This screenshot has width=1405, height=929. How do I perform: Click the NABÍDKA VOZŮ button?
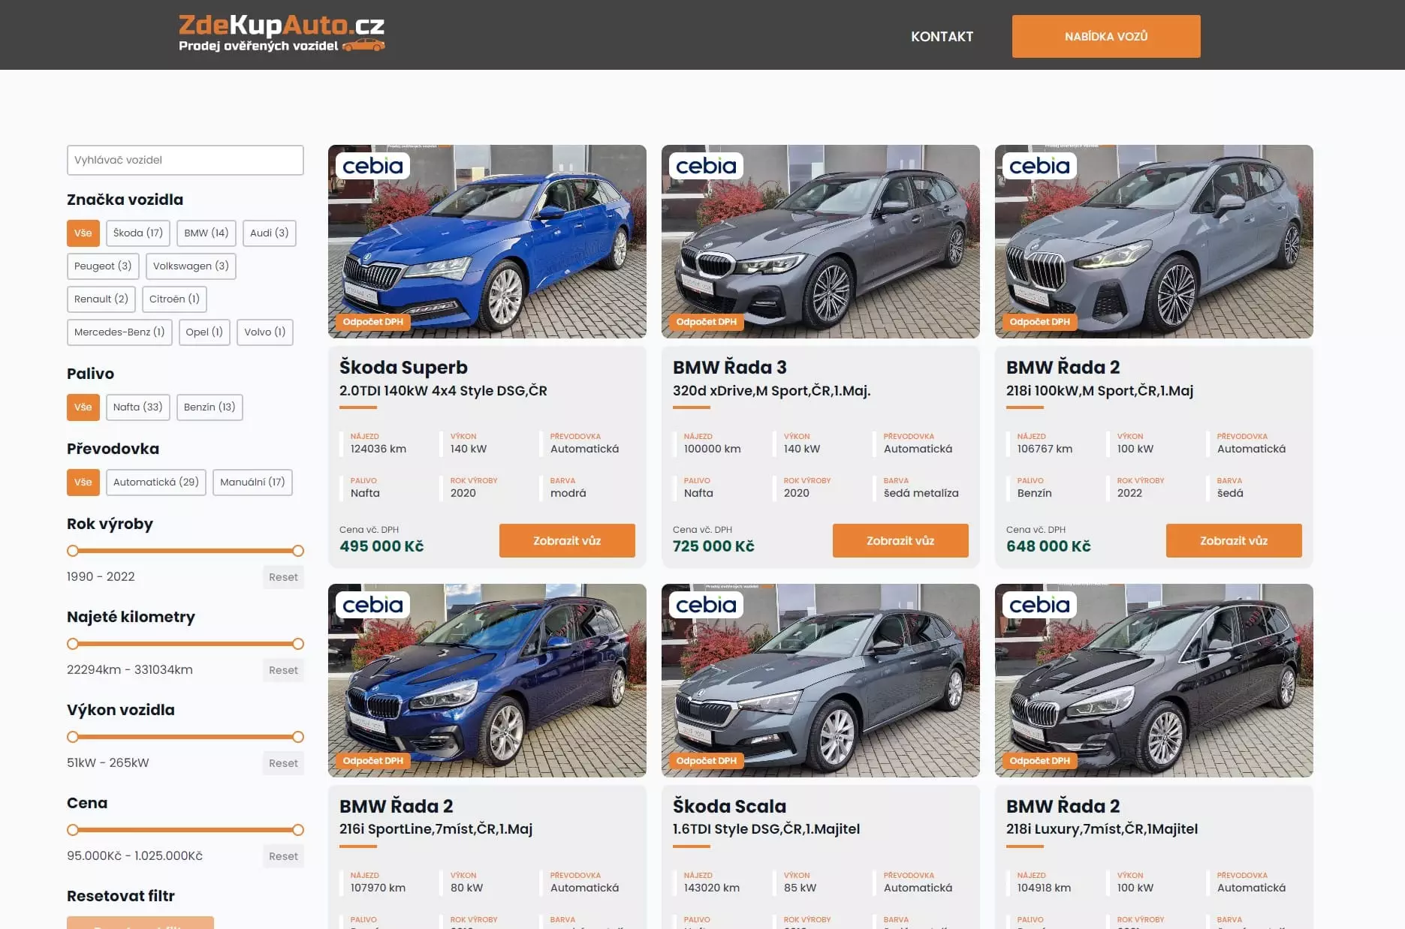(1105, 36)
